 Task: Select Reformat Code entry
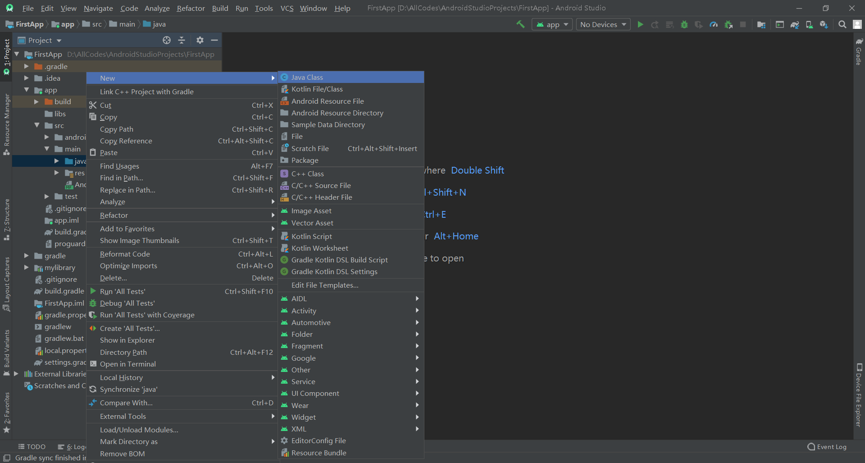[x=182, y=254]
